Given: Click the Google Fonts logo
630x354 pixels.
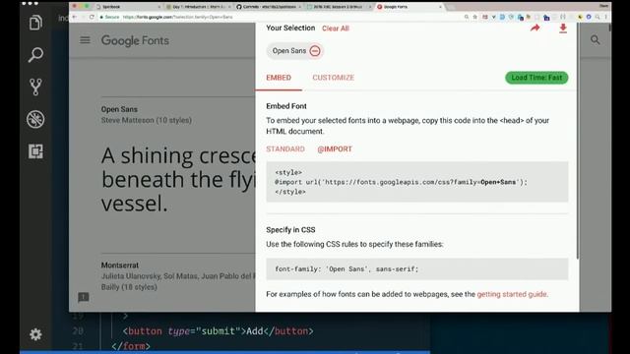Looking at the screenshot, I should 135,40.
